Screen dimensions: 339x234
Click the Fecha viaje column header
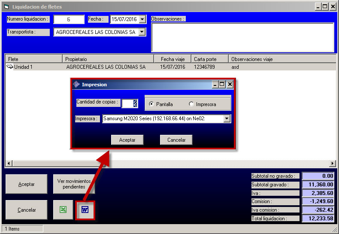pyautogui.click(x=172, y=59)
